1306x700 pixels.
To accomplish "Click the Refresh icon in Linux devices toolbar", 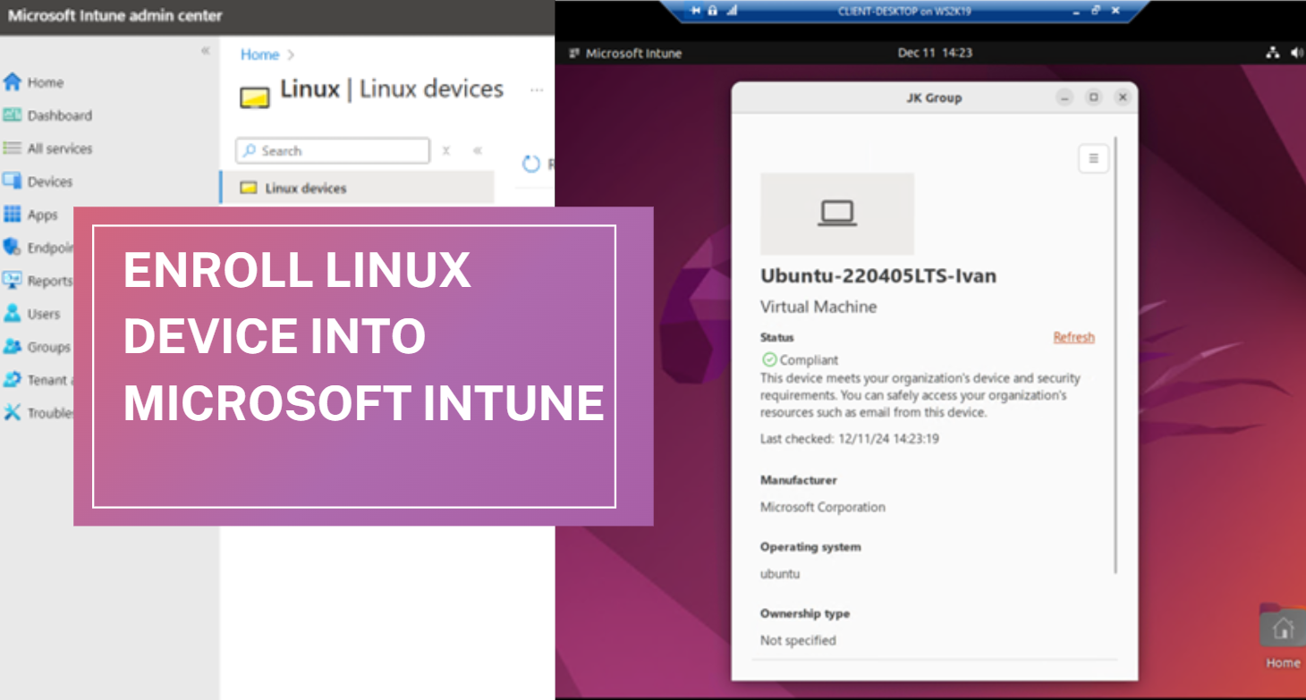I will coord(531,164).
